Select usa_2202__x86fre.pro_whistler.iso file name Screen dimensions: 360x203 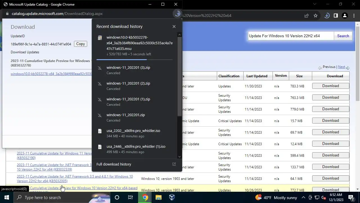(133, 131)
